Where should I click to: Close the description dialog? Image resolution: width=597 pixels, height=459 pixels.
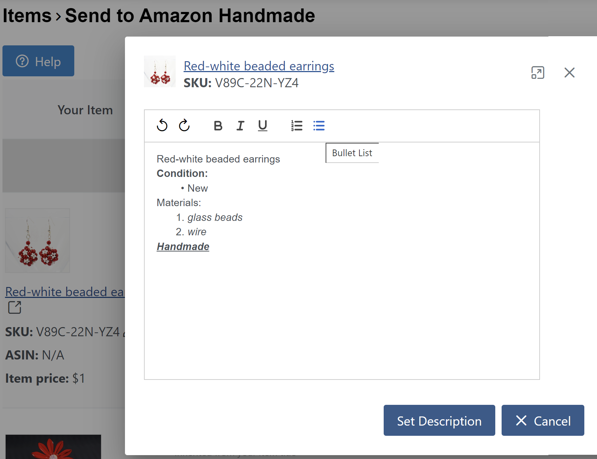pyautogui.click(x=569, y=72)
